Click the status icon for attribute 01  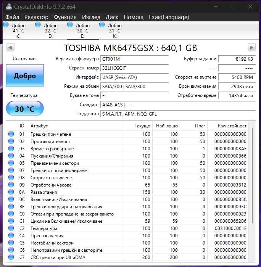click(11, 134)
